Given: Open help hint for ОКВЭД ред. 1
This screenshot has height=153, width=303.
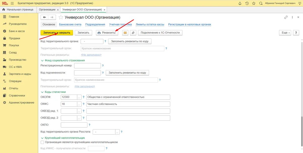Looking at the screenshot, I should pyautogui.click(x=83, y=111).
